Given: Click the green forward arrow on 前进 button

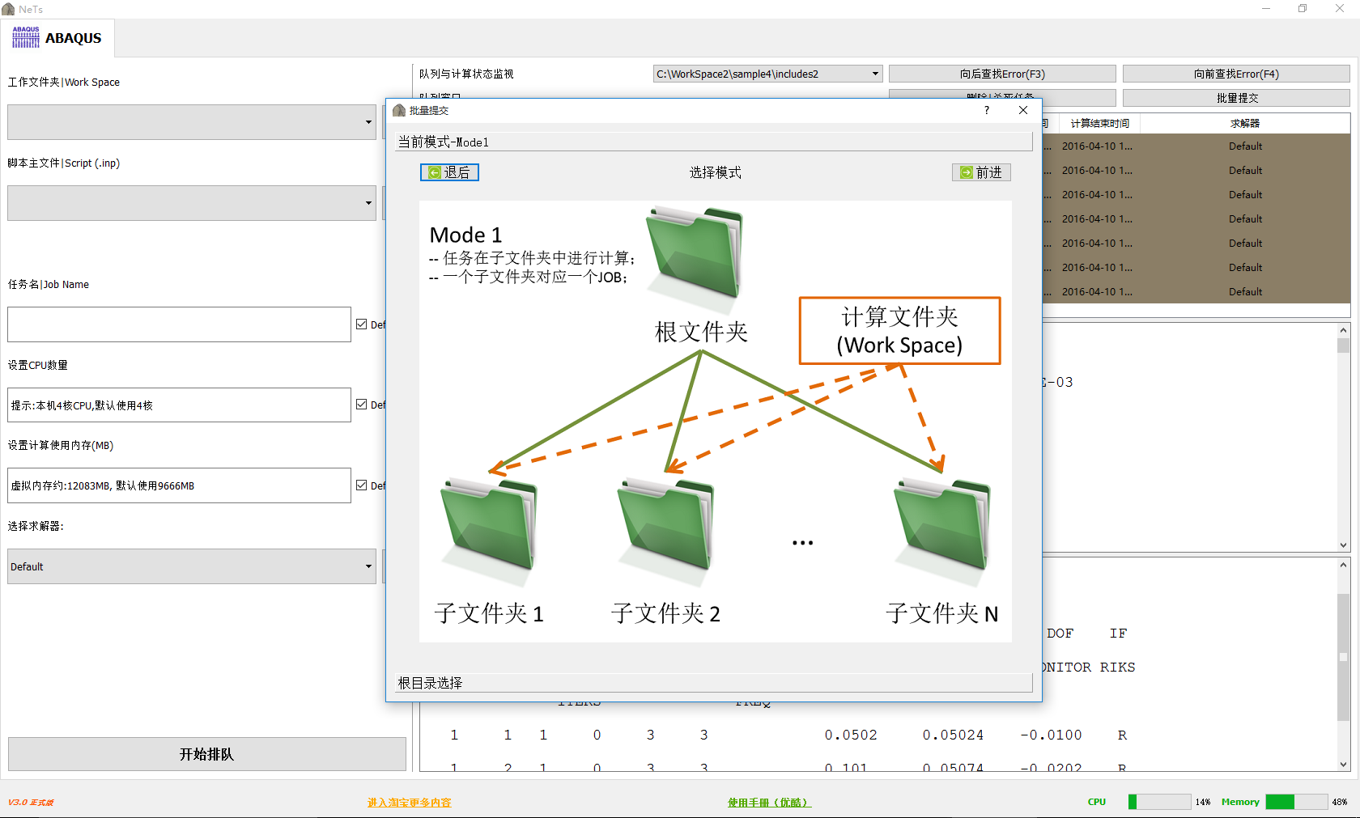Looking at the screenshot, I should click(x=966, y=172).
